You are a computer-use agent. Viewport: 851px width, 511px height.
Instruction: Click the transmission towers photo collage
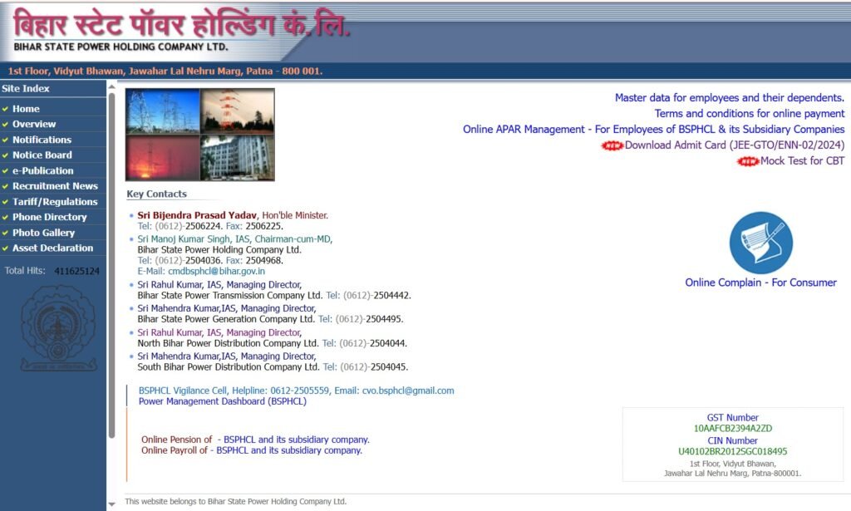tap(200, 135)
